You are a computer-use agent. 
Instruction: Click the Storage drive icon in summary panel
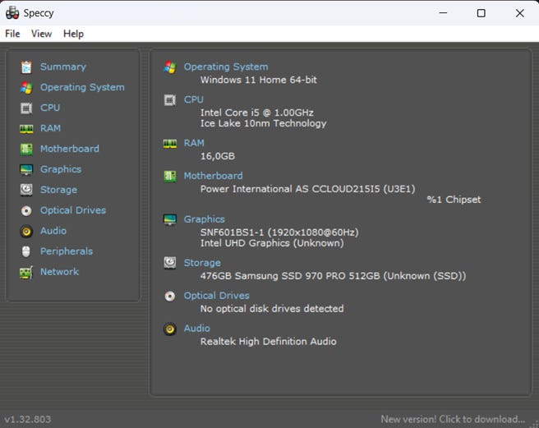point(170,263)
